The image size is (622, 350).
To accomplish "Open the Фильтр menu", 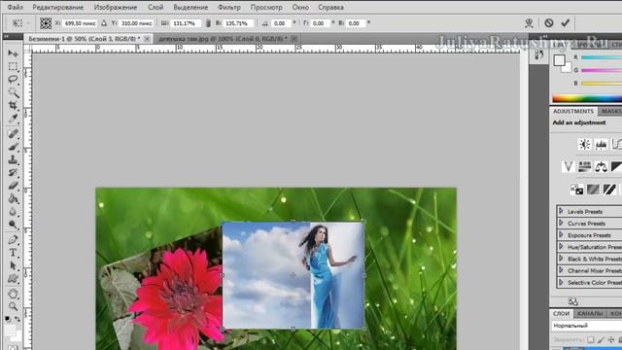I will point(229,7).
